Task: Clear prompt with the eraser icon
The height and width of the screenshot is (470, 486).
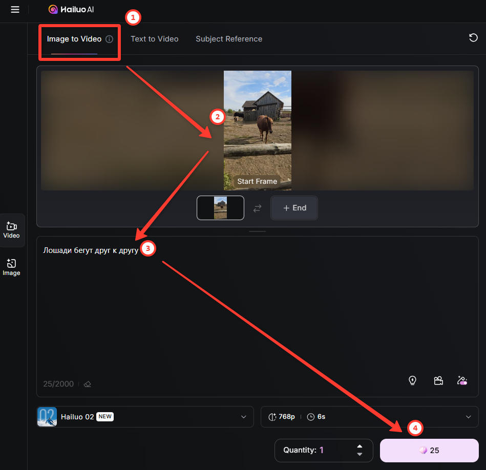Action: coord(88,384)
